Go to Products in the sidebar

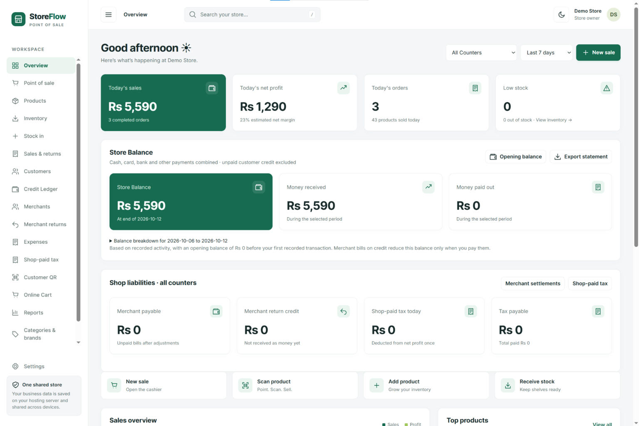[x=41, y=101]
